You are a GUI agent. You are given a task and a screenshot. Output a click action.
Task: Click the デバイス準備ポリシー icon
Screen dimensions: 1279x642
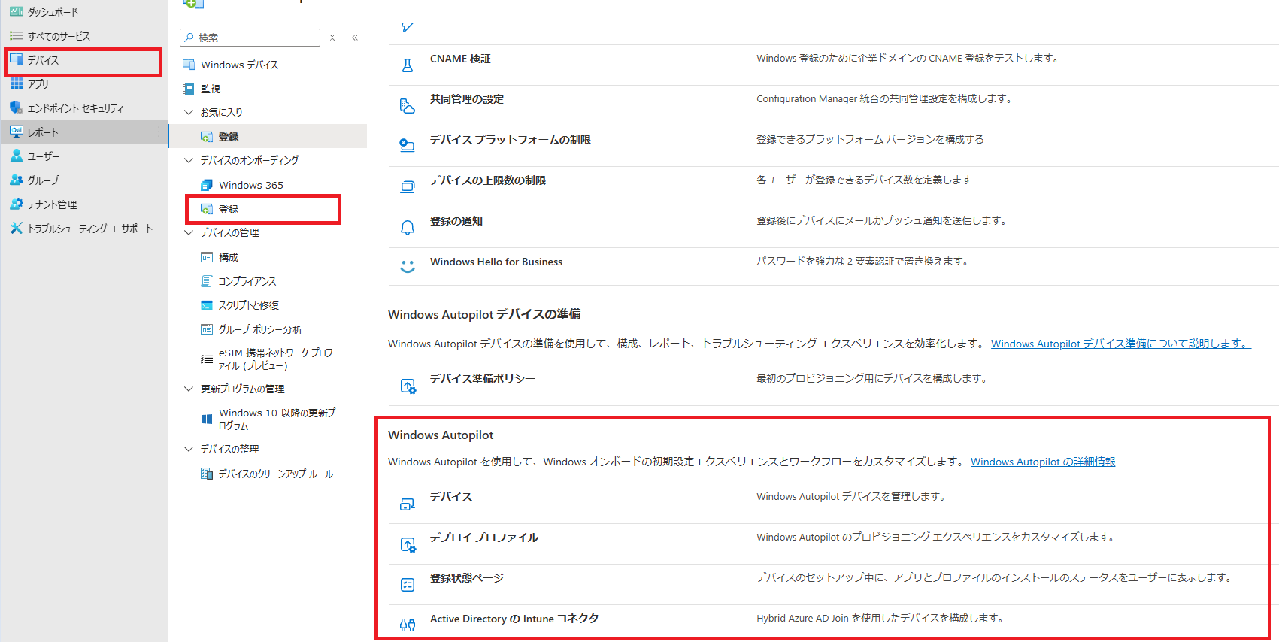click(408, 386)
